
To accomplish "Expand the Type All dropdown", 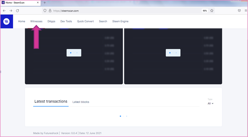I will coord(211,103).
